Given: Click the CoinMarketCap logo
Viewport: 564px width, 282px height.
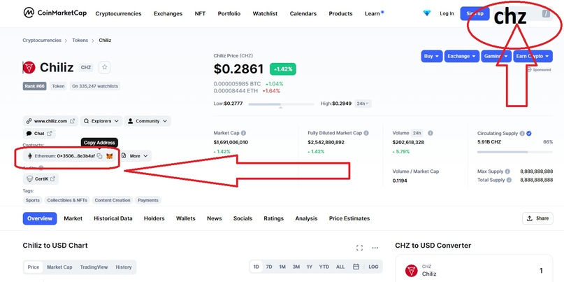Looking at the screenshot, I should 55,13.
